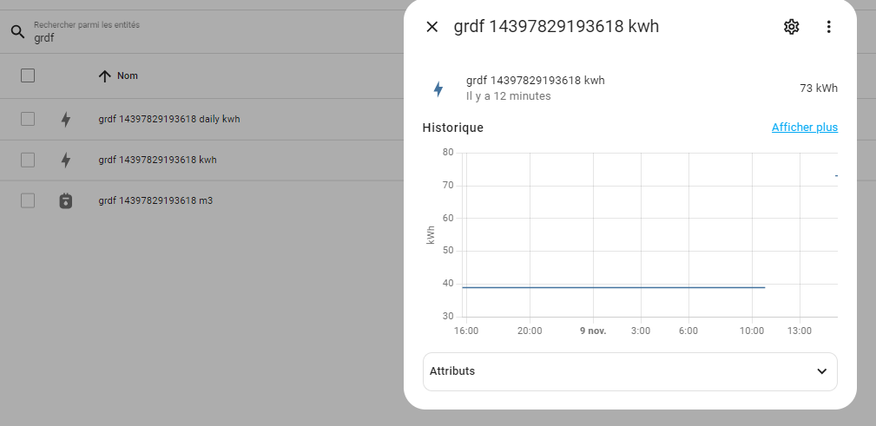Toggle the select-all checkbox in header

28,75
